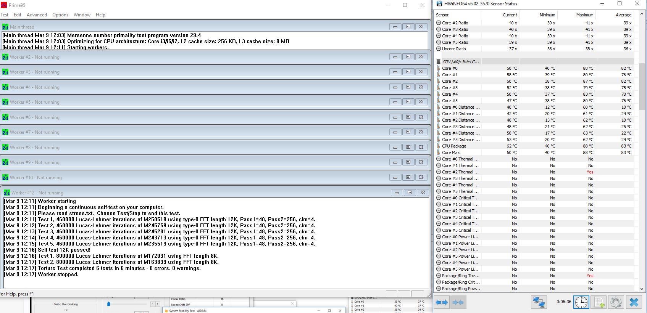Click the red Yes value for Core #2 Thermal
This screenshot has height=313, width=647.
[590, 172]
